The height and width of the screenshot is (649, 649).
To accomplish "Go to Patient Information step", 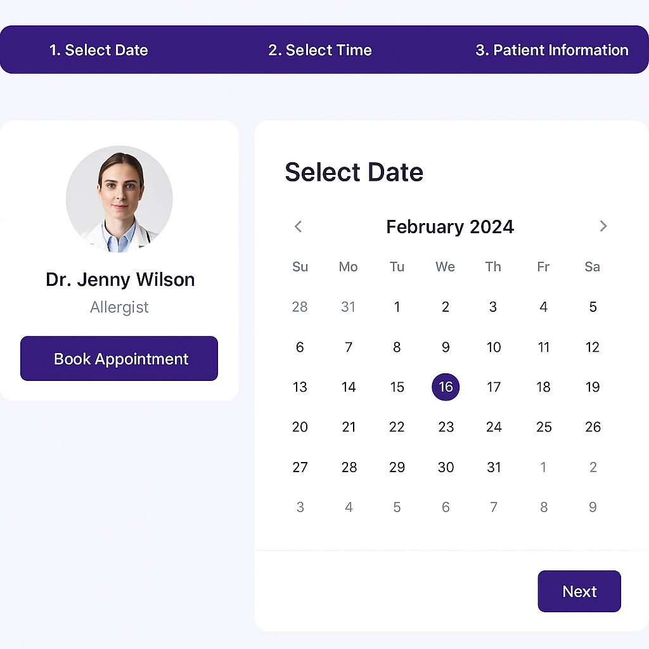I will click(551, 50).
